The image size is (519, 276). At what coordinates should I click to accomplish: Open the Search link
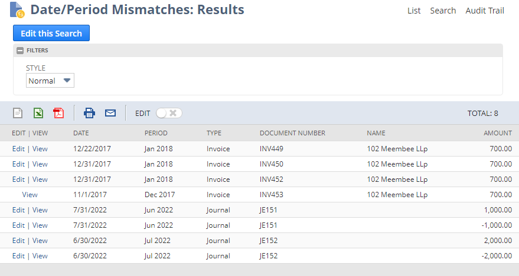point(443,11)
